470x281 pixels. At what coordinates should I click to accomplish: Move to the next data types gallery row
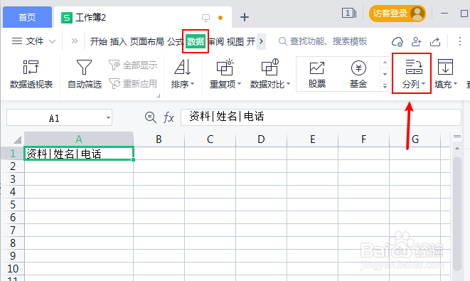(385, 74)
